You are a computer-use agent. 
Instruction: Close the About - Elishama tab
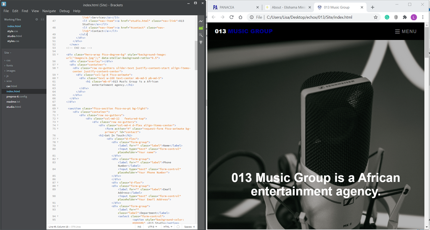click(x=310, y=8)
